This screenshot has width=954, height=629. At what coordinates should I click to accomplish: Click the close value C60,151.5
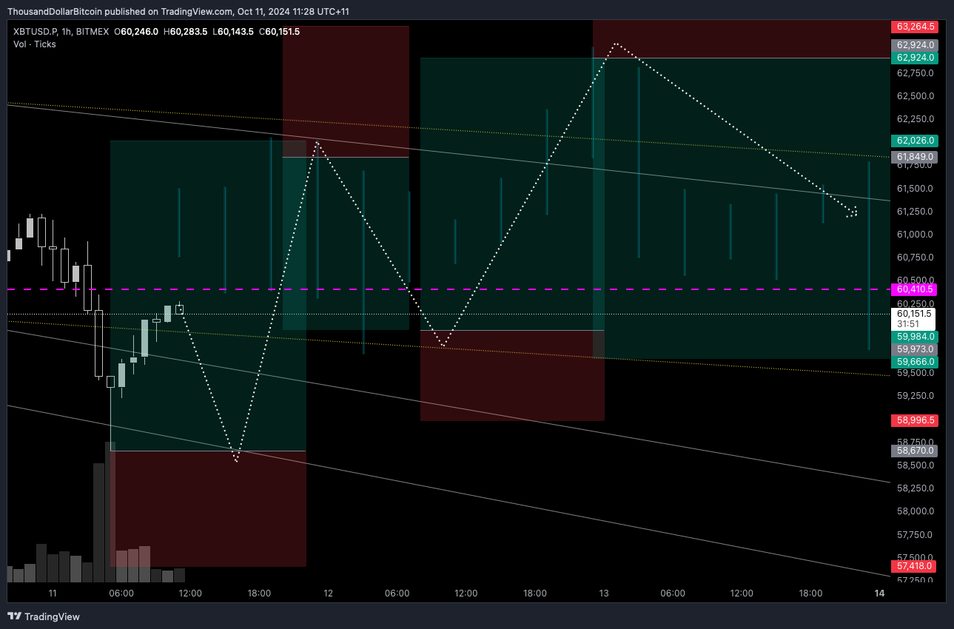tap(278, 31)
